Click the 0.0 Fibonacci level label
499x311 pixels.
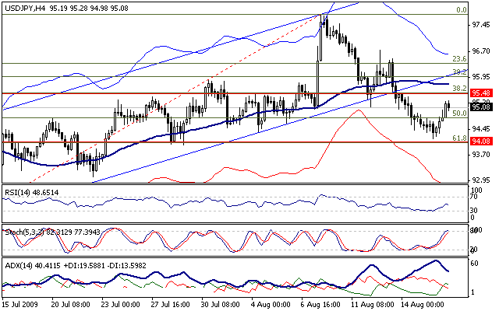pos(460,10)
